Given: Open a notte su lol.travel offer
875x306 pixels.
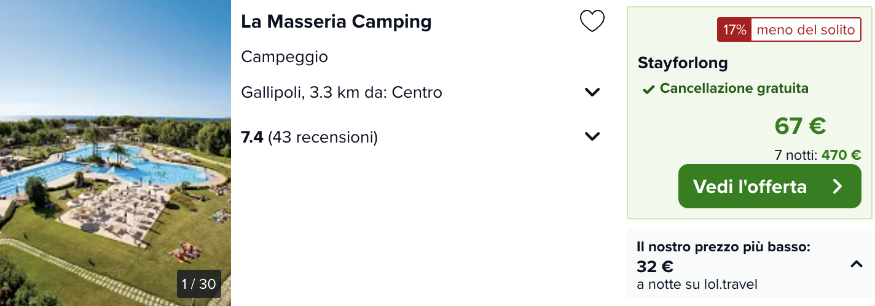Looking at the screenshot, I should click(697, 284).
